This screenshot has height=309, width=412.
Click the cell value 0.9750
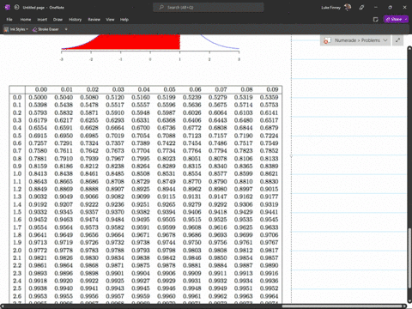(x=192, y=243)
